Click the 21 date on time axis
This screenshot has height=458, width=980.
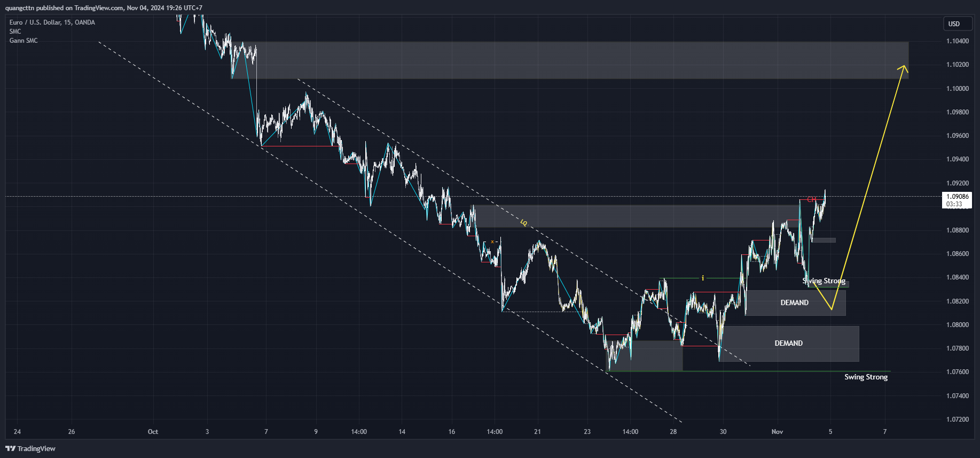click(x=537, y=432)
